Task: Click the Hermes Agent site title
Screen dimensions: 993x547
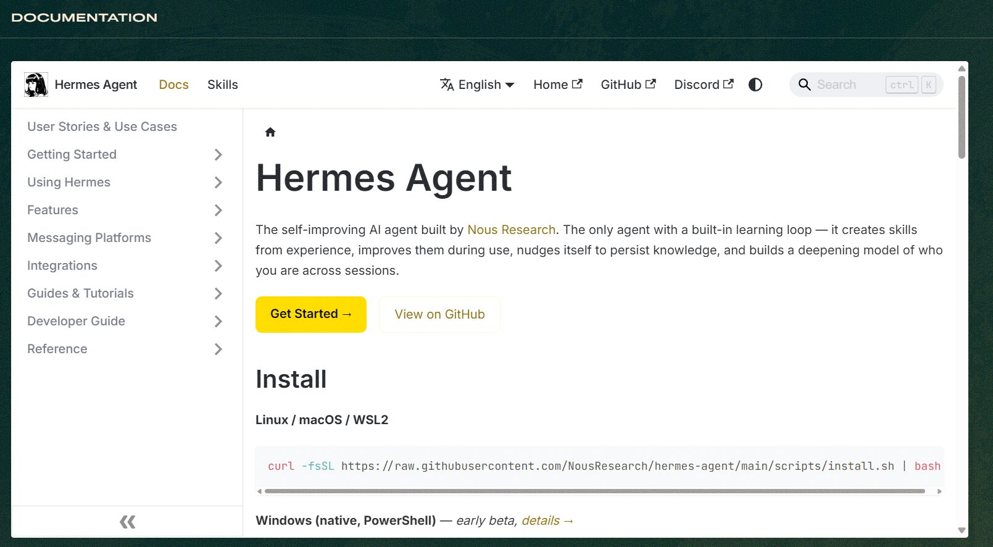Action: (x=96, y=85)
